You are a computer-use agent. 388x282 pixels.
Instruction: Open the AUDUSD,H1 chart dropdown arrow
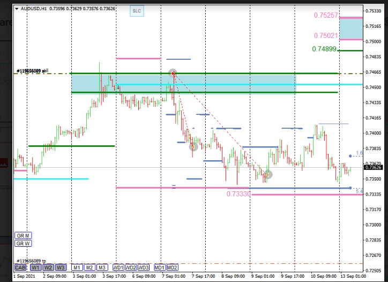click(17, 9)
